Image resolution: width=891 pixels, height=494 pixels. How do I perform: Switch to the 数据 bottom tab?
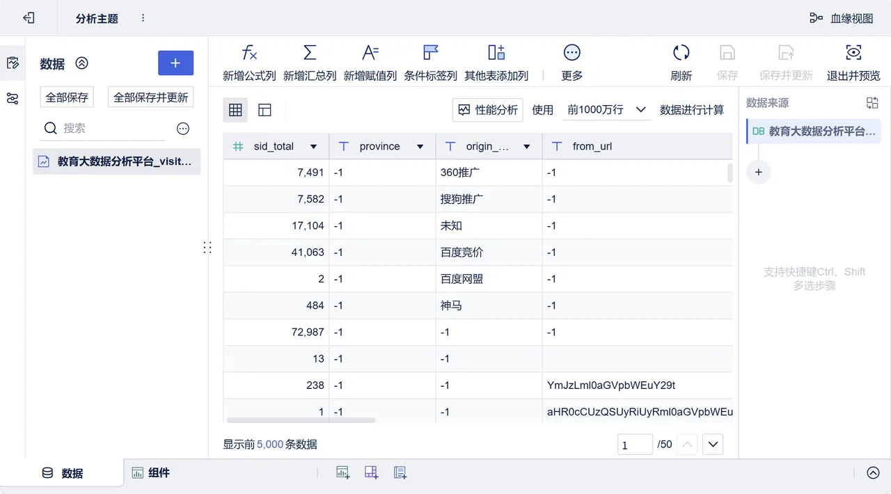[63, 473]
